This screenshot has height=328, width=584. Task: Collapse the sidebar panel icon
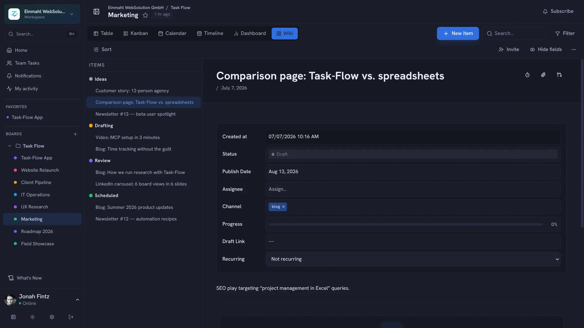(96, 12)
